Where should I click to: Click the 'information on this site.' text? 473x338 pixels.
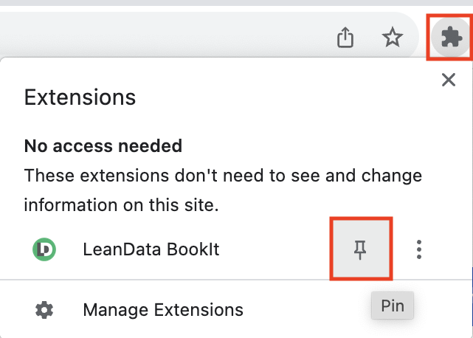click(122, 205)
